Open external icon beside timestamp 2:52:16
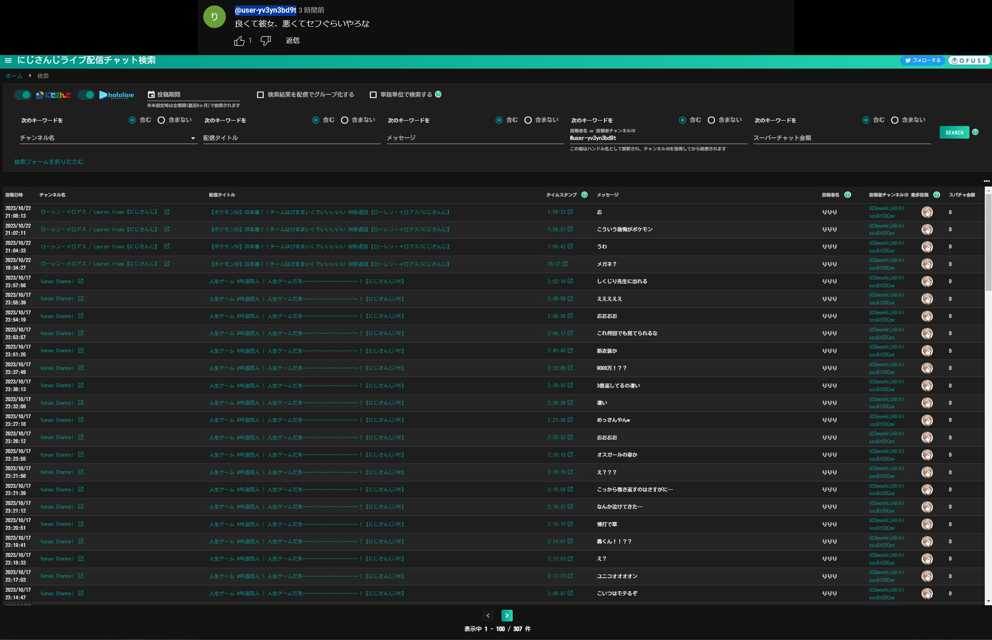992x640 pixels. tap(570, 281)
